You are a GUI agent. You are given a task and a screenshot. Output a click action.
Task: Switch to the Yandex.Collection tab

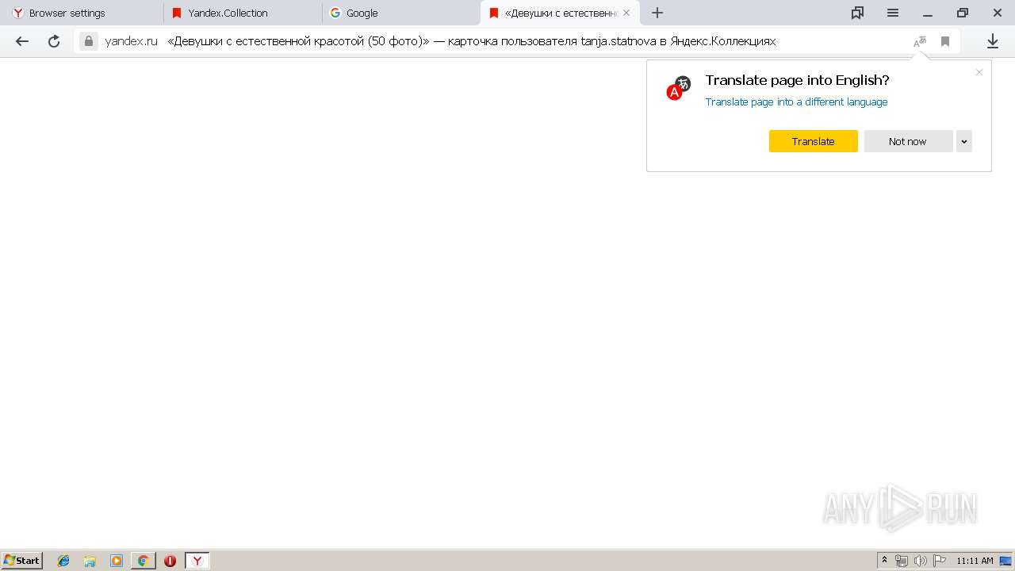coord(243,13)
